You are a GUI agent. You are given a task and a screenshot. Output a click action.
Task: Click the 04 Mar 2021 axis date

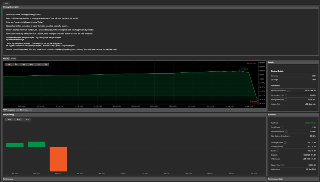click(248, 106)
